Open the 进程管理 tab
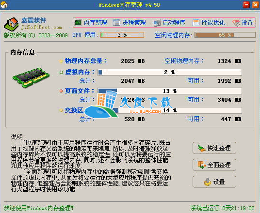260x213 pixels. [130, 23]
